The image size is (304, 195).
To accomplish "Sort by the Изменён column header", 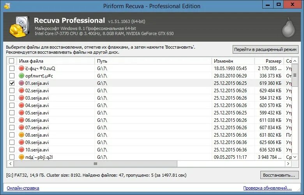I will (233, 61).
